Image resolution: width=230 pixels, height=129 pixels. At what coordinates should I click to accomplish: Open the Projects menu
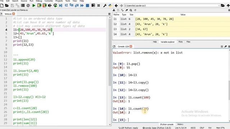pyautogui.click(x=59, y=1)
